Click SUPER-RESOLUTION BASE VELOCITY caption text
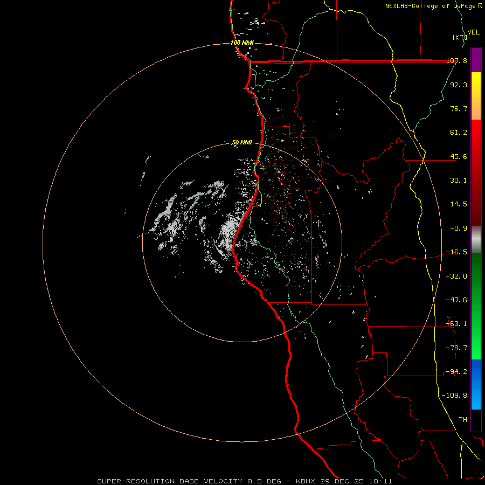Screen dimensions: 485x485 (x=170, y=481)
